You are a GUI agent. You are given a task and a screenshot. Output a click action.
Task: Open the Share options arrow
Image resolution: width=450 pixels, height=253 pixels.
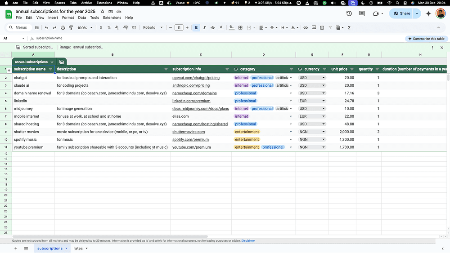pos(417,13)
